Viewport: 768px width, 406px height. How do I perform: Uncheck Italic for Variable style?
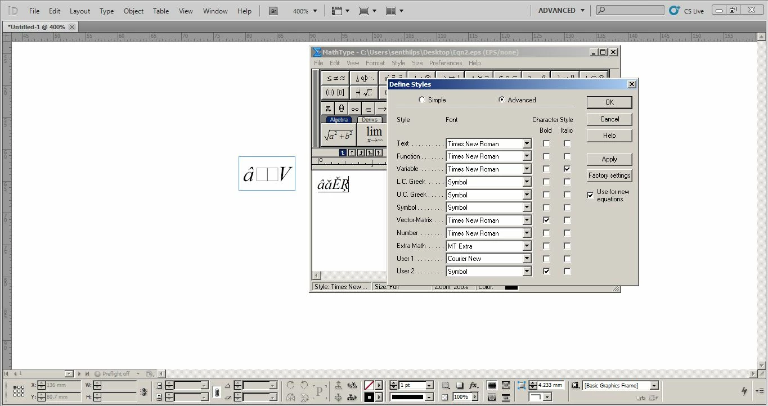click(x=567, y=169)
